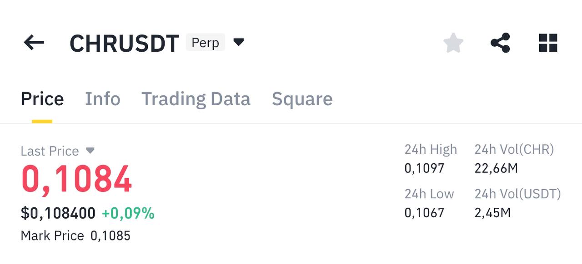Expand the trading pair dropdown arrow
This screenshot has height=264, width=582.
coord(239,43)
